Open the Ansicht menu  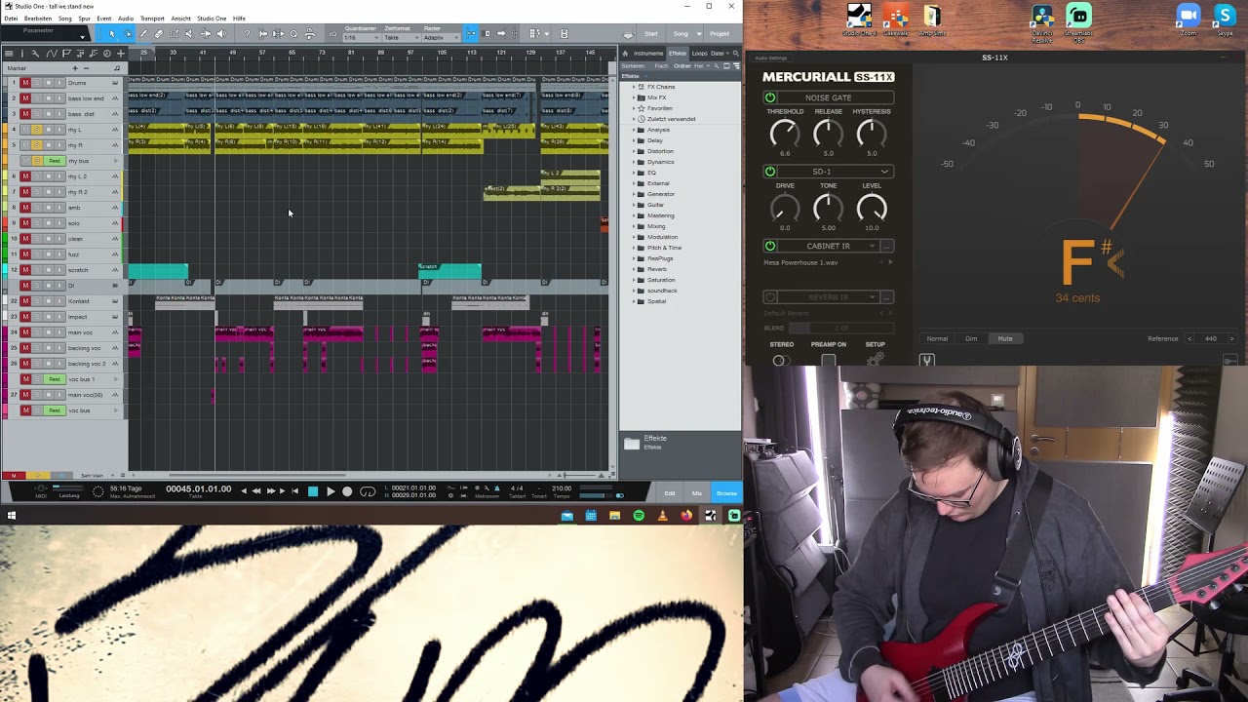[x=181, y=19]
